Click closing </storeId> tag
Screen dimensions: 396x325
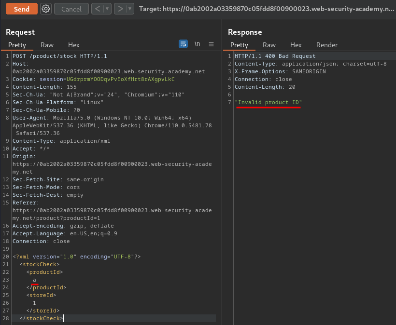tap(43, 311)
